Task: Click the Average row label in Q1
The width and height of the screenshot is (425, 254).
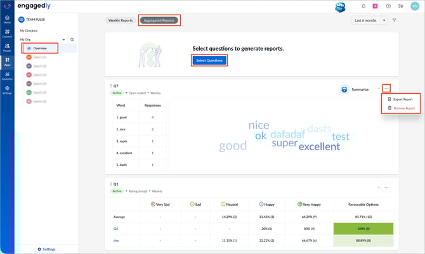Action: click(x=119, y=217)
